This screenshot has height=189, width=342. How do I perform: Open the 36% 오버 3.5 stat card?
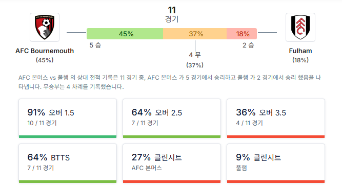[x=276, y=119]
